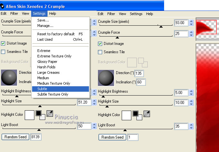The height and width of the screenshot is (152, 219).
Task: Open the left window View menu
Action: [x=25, y=13]
